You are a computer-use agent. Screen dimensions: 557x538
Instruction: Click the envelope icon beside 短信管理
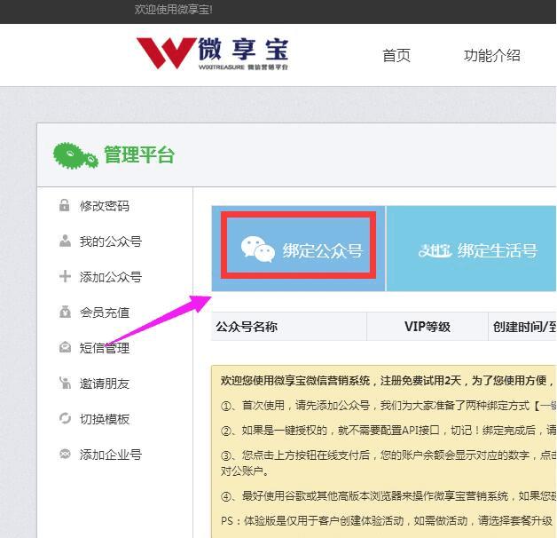coord(65,347)
